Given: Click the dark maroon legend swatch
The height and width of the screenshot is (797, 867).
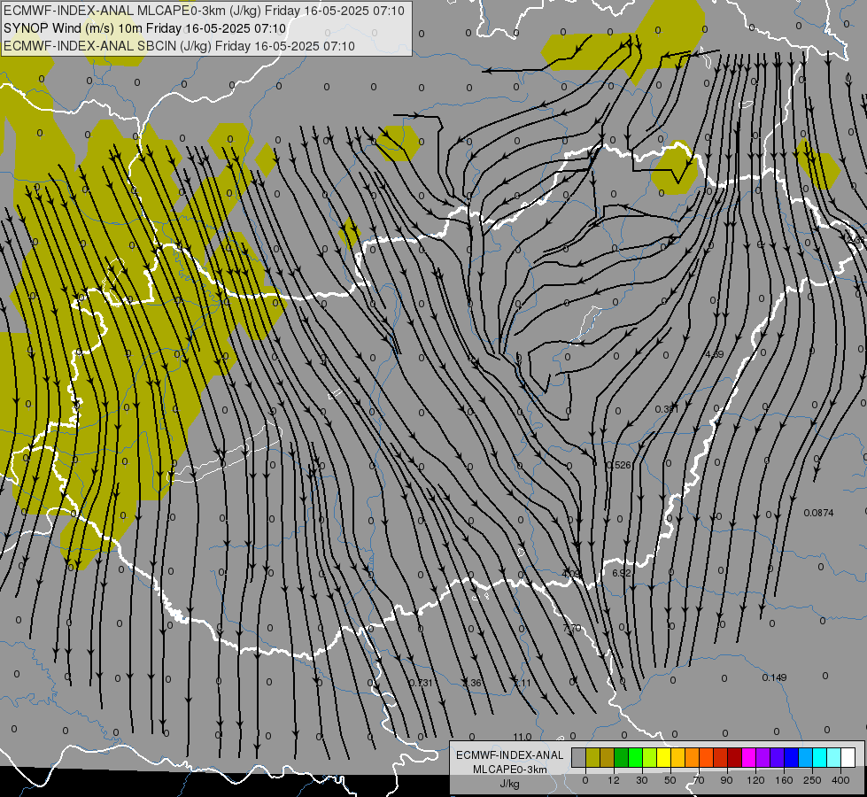Looking at the screenshot, I should click(x=735, y=757).
